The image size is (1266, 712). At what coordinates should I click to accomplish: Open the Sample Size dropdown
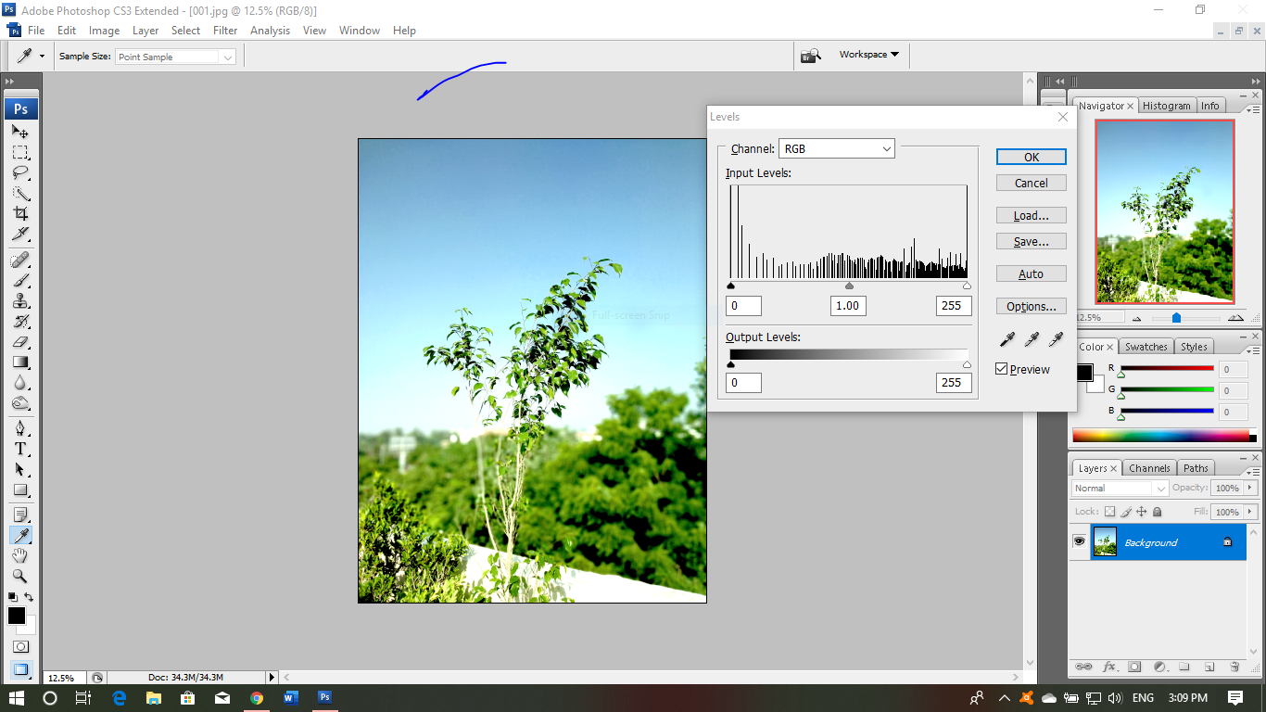(175, 56)
